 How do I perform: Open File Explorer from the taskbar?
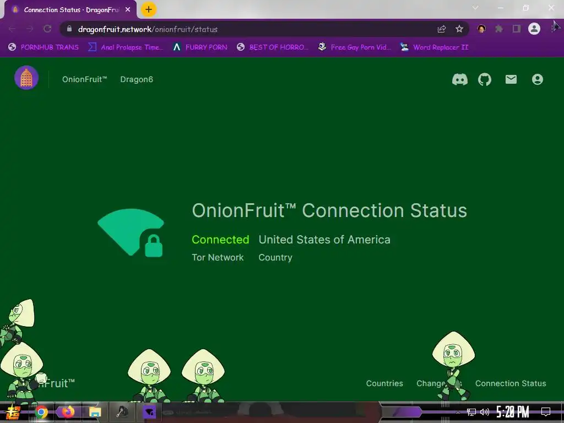tap(95, 412)
